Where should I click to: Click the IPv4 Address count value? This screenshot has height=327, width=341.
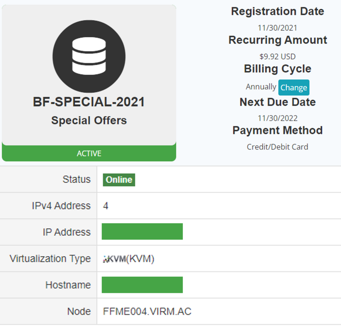[x=105, y=206]
